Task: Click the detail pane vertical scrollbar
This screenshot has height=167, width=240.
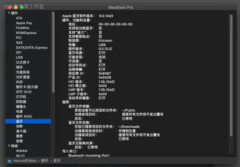Action: 231,75
